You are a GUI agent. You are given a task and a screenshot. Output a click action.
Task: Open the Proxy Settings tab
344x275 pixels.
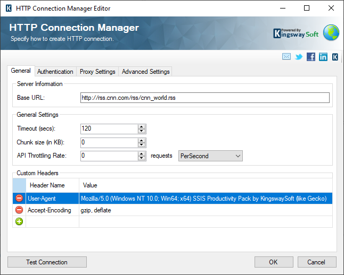[x=97, y=72]
